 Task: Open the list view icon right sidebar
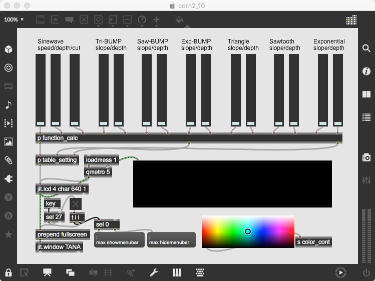(366, 117)
